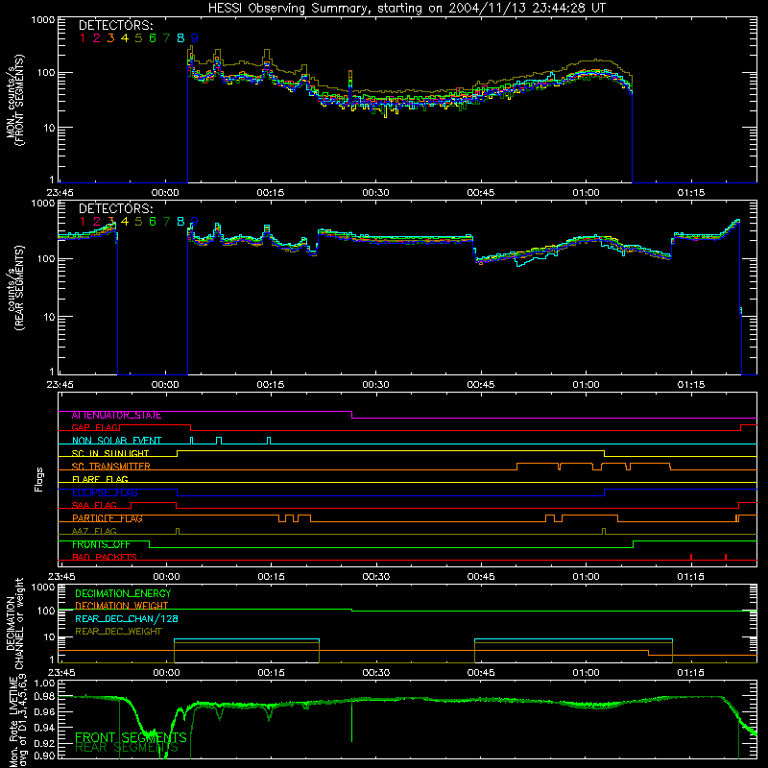Click the 01:15 time label under front segments panel
The height and width of the screenshot is (768, 768).
(x=690, y=193)
